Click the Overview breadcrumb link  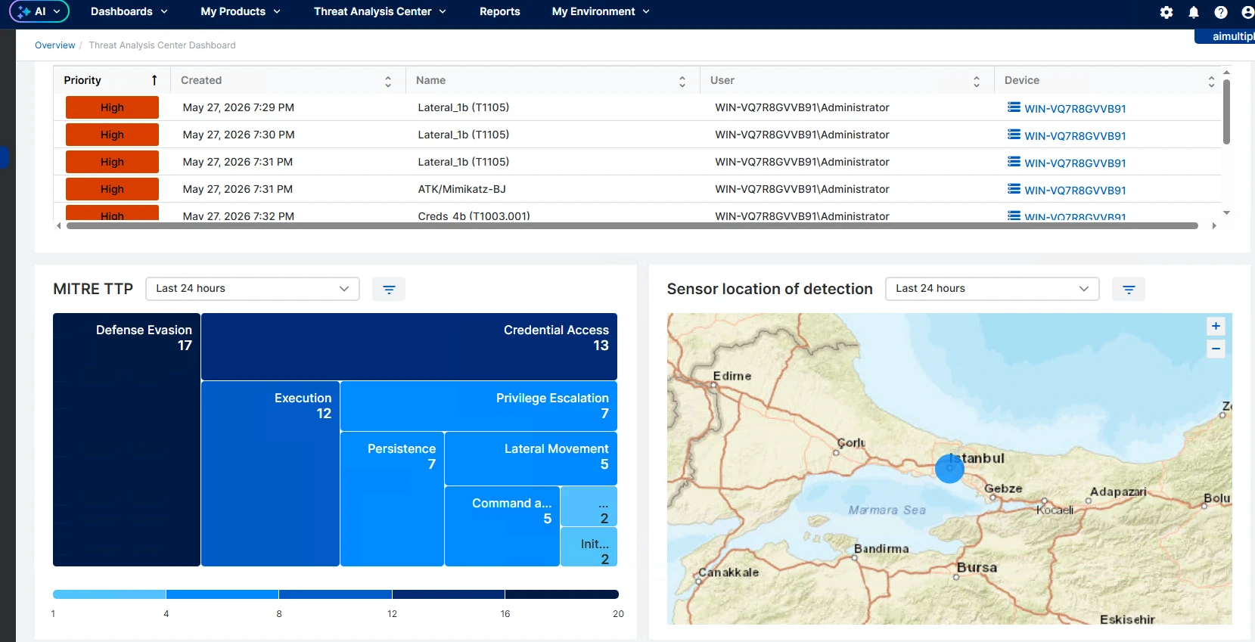[55, 45]
